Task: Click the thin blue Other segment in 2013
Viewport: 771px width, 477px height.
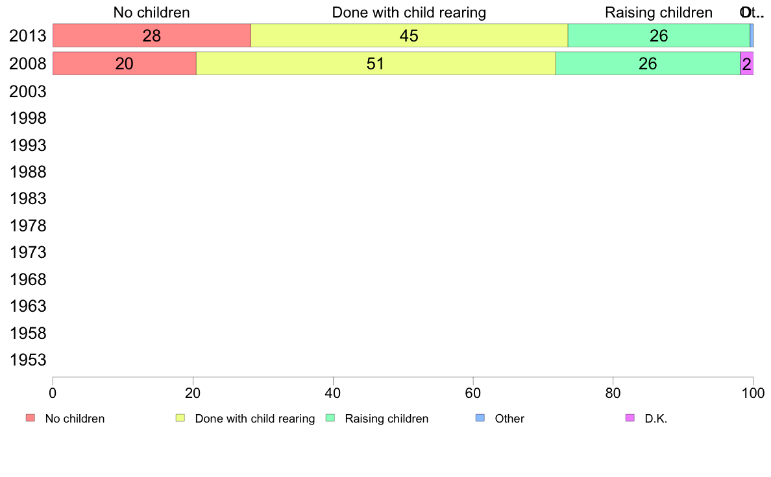Action: pos(752,36)
